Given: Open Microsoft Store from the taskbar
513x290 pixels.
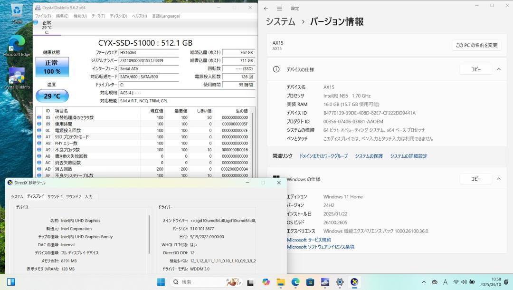Looking at the screenshot, I should pos(310,282).
